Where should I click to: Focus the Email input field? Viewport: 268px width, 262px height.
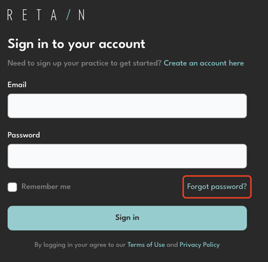point(127,106)
